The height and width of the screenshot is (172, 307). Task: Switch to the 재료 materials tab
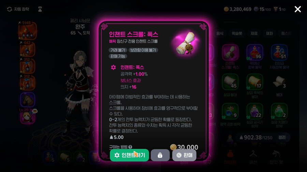point(254,33)
